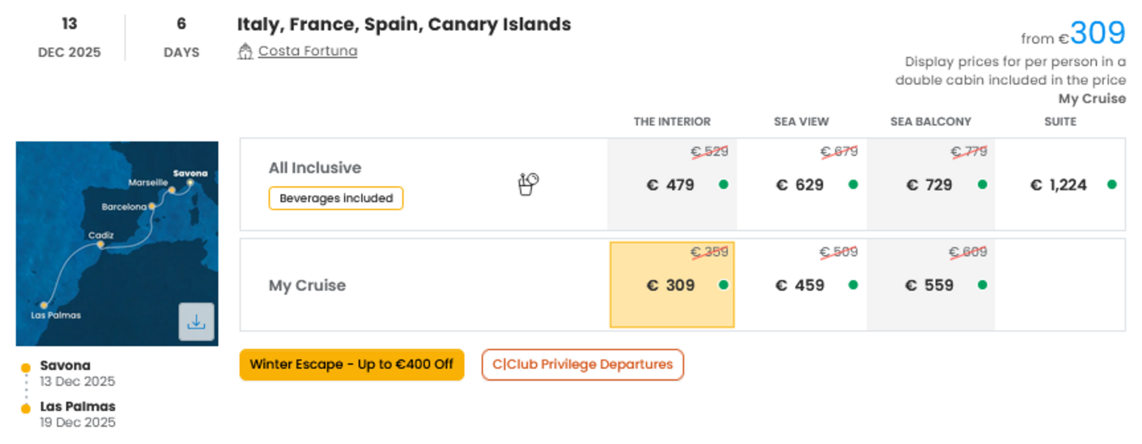Open the cruise route map thumbnail
This screenshot has width=1142, height=444.
tap(117, 244)
